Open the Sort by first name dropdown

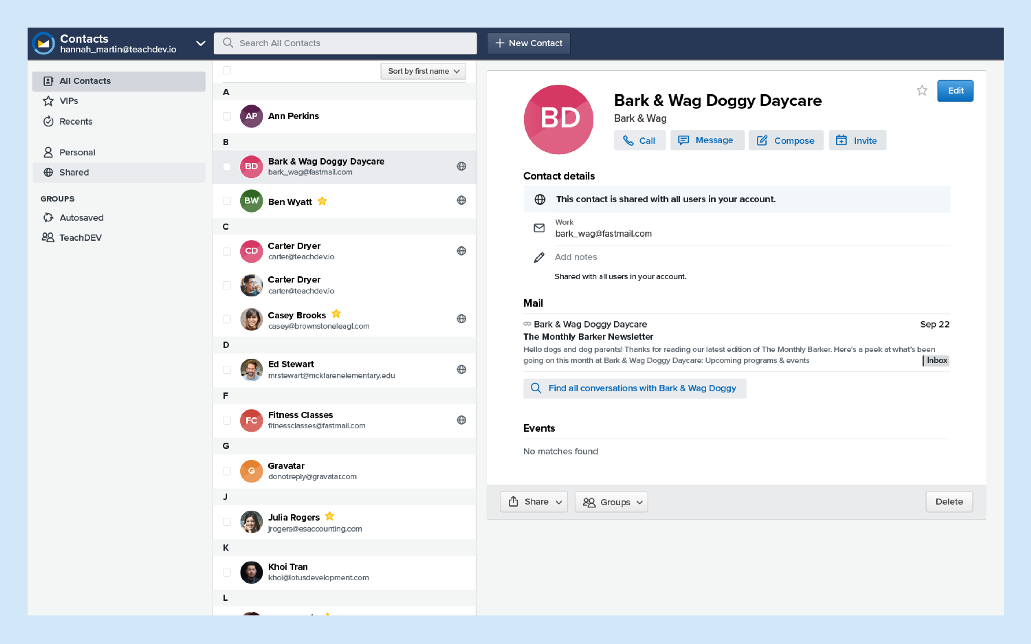[x=422, y=71]
